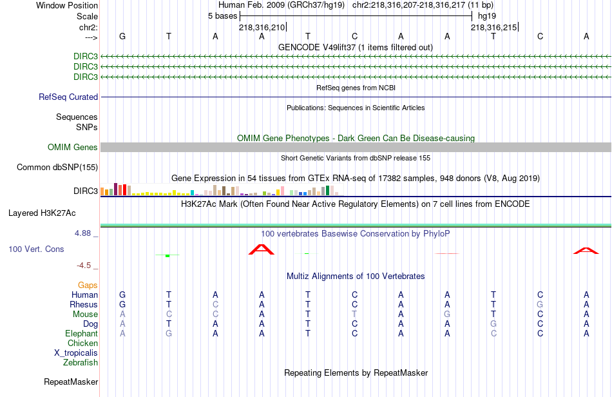
Task: Open the Common dbSNP(155) track label
Action: click(x=57, y=167)
